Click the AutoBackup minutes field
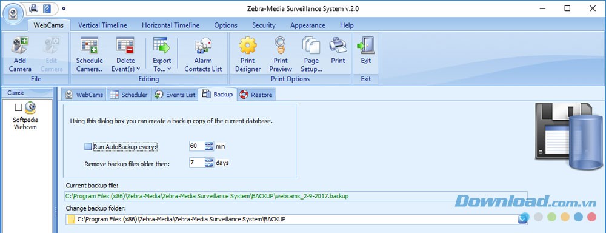 pos(196,146)
